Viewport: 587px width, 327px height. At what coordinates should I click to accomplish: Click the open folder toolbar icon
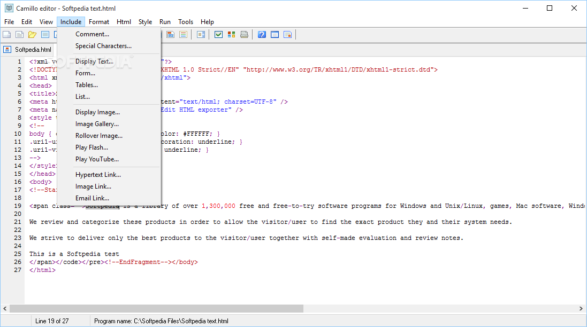tap(32, 35)
